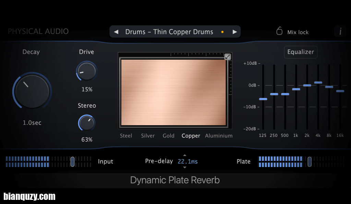
Task: Click the Drive knob
Action: (x=86, y=71)
